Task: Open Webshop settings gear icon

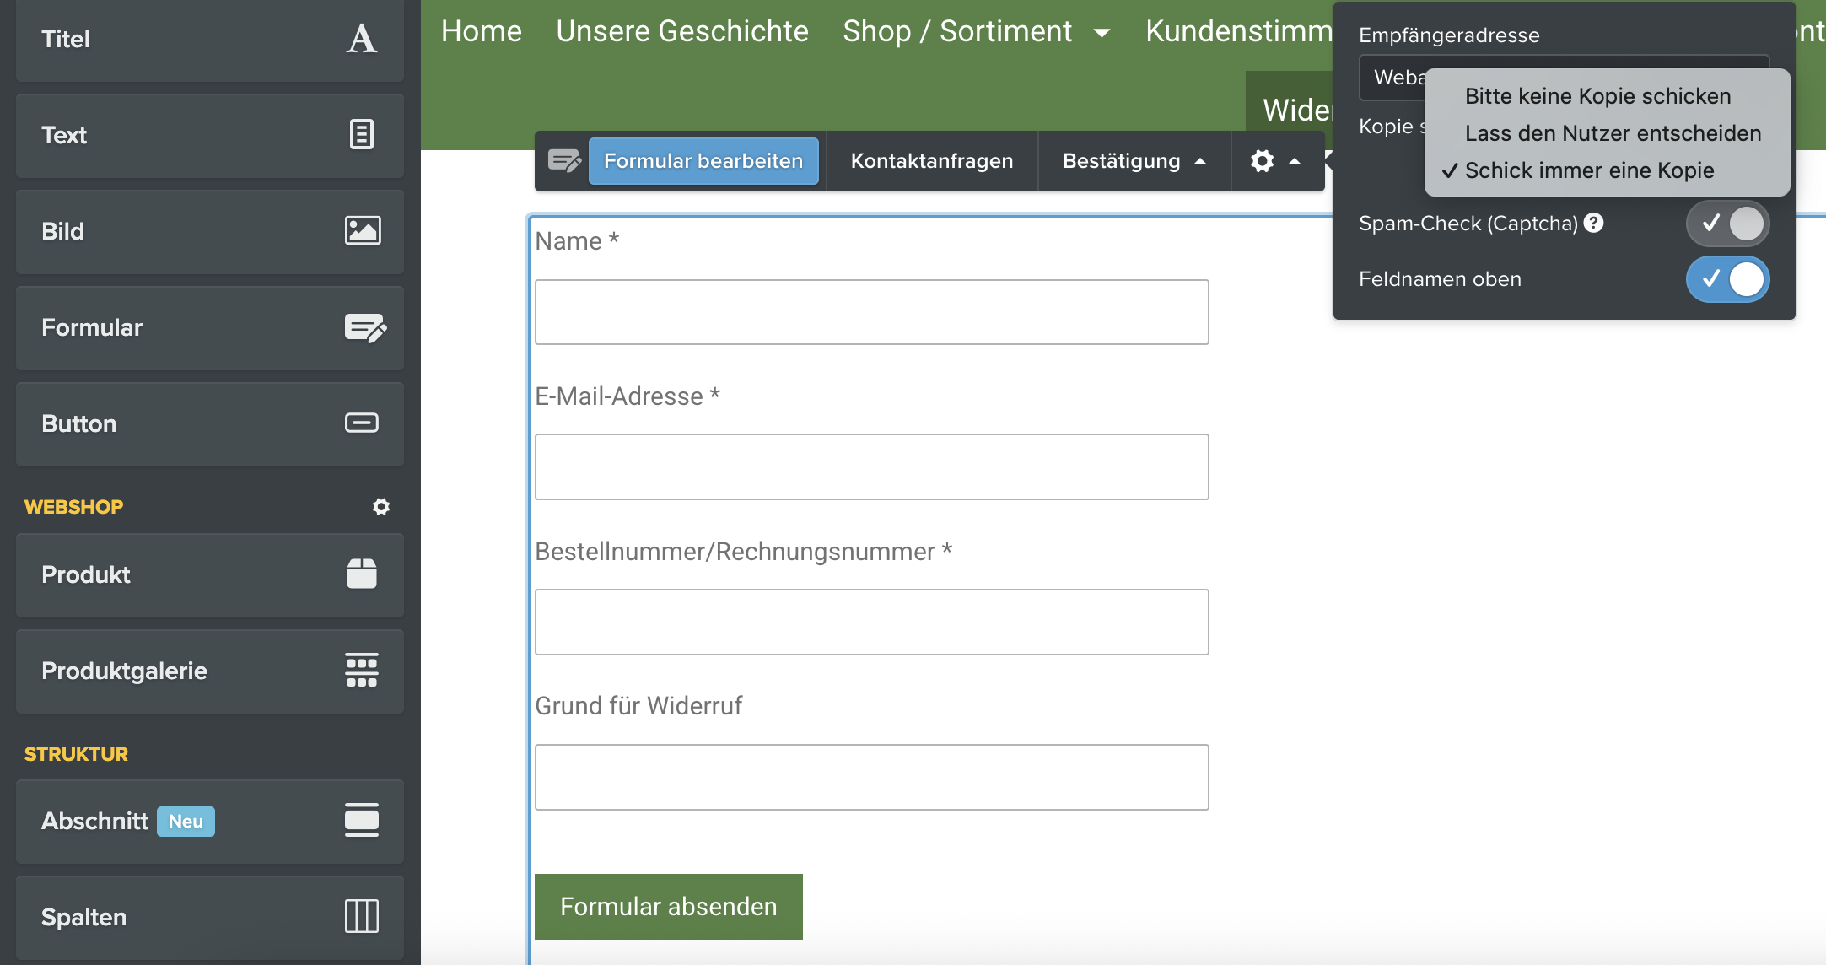Action: pyautogui.click(x=381, y=506)
